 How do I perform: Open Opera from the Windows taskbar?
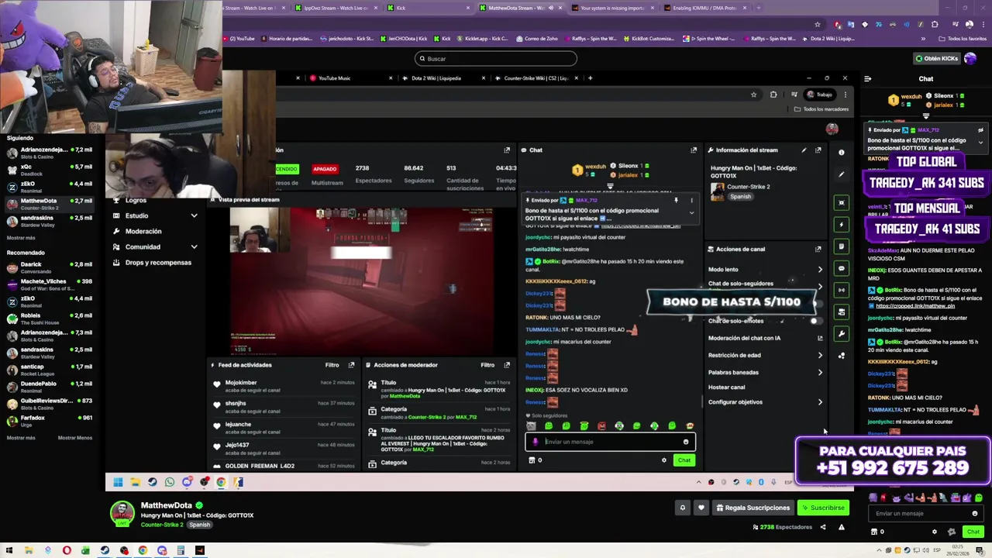(x=67, y=551)
